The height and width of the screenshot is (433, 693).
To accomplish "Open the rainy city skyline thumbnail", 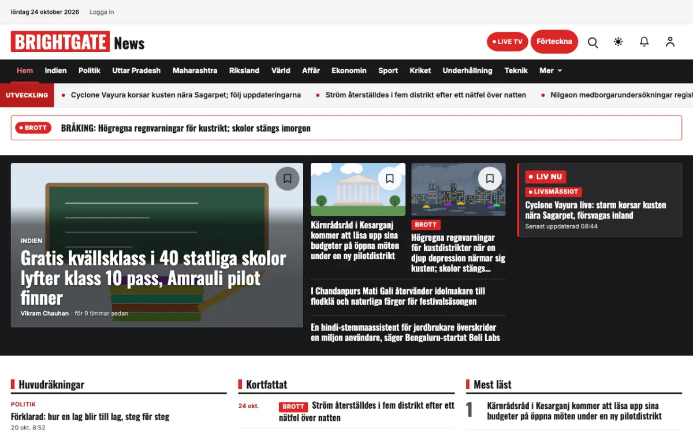I will click(x=459, y=189).
